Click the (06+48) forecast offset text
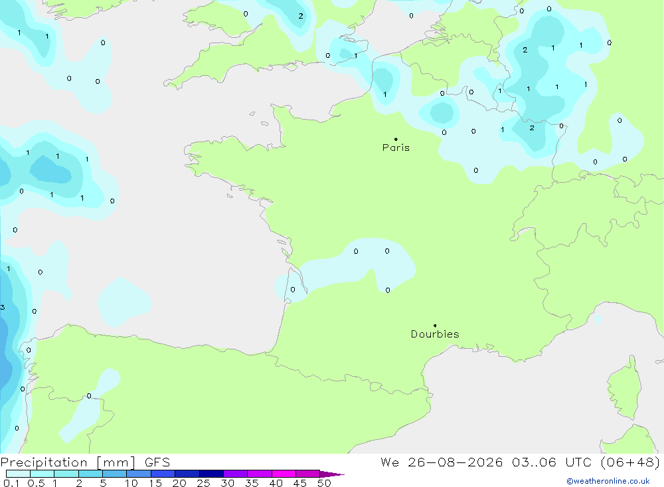 coord(630,462)
